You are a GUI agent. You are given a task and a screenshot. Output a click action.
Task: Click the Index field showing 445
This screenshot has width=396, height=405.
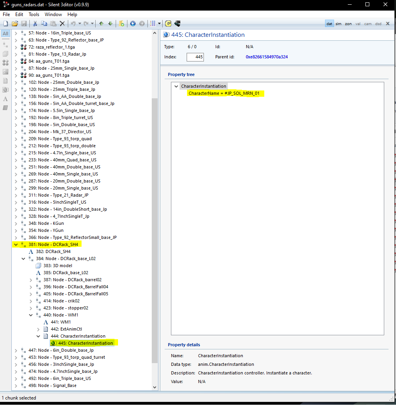(195, 57)
